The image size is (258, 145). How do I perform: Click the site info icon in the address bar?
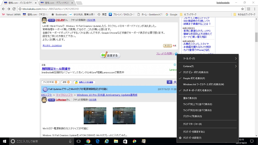20,9
